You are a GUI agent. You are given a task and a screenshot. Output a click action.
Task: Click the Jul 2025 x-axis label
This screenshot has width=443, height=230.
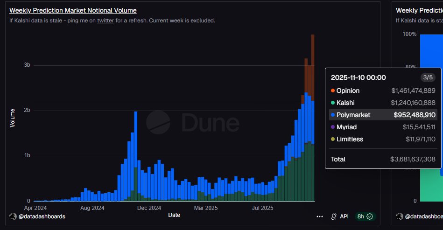click(262, 208)
